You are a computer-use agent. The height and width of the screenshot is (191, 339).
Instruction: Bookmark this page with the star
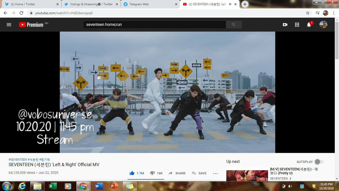click(308, 13)
